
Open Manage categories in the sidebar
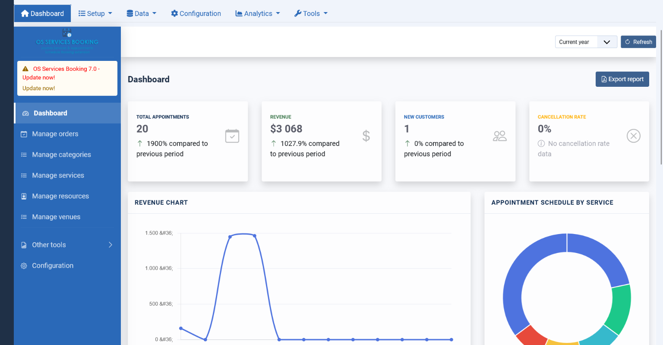tap(67, 155)
